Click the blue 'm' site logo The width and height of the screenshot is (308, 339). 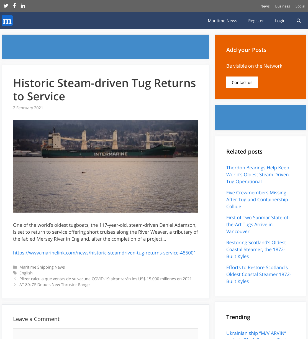point(7,21)
